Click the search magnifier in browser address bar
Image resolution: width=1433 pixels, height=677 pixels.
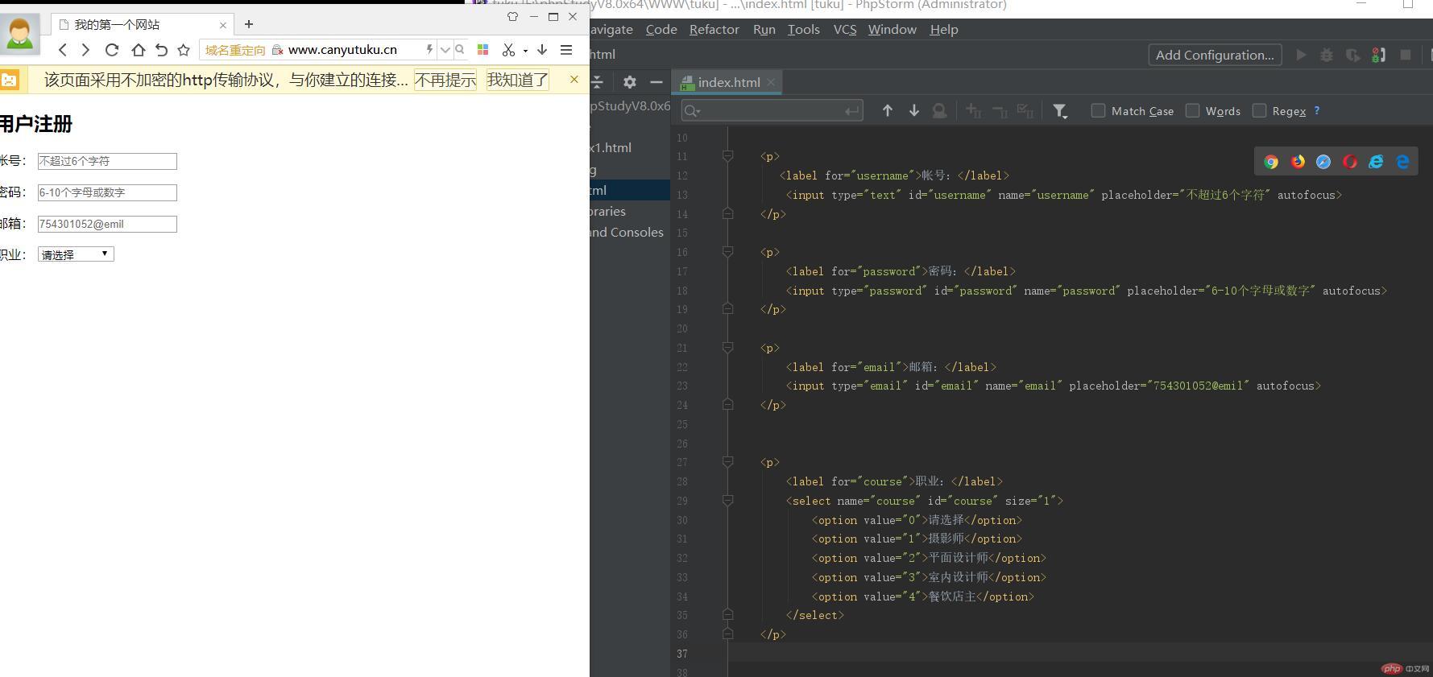pyautogui.click(x=460, y=50)
